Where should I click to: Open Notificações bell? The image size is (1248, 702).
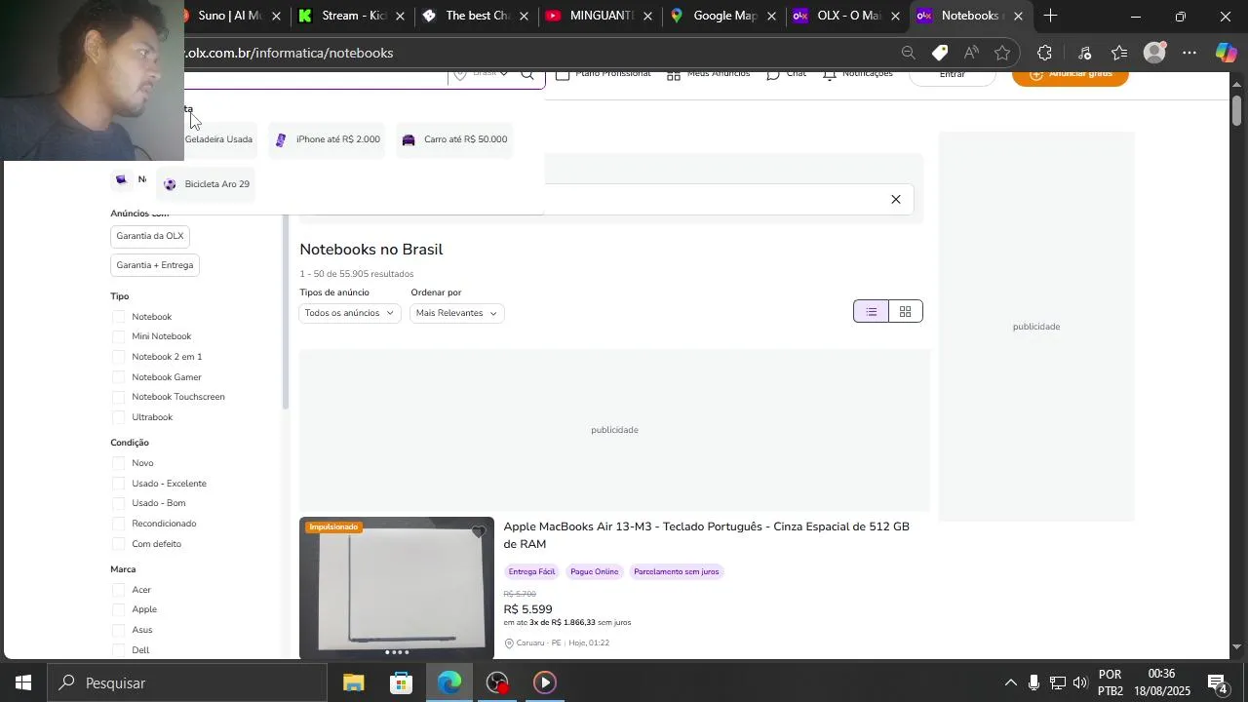click(x=830, y=74)
